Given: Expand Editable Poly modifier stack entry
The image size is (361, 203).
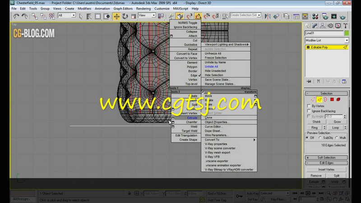Looking at the screenshot, I should point(308,47).
